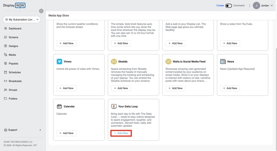Screen dimensions: 277x151
Task: Select Playlists in the sidebar
Action: pos(13,64)
